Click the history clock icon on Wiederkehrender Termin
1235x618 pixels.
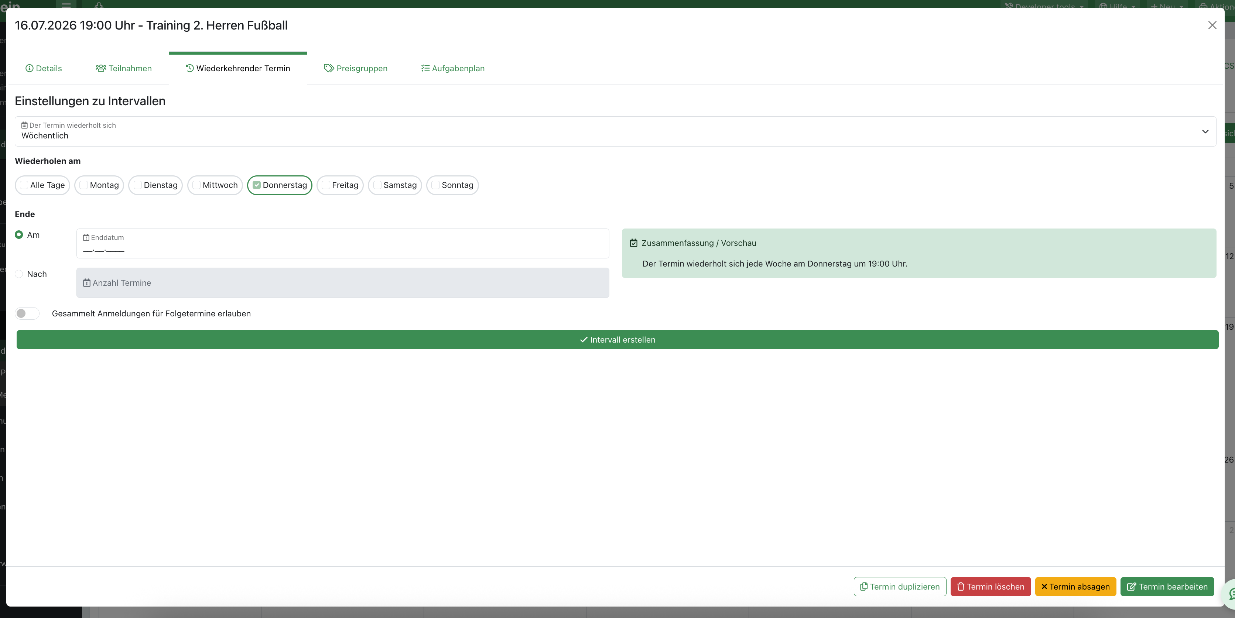pos(190,69)
